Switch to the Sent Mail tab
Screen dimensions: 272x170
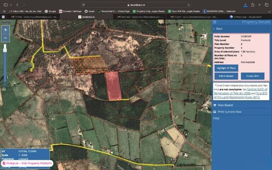[140, 17]
